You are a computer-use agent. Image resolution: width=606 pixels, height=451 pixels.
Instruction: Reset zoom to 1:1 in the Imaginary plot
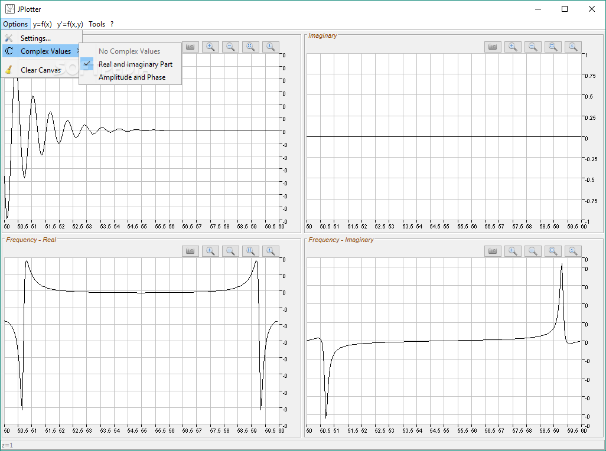[x=573, y=47]
